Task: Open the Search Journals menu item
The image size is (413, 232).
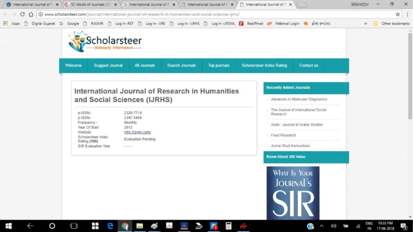Action: pyautogui.click(x=181, y=65)
